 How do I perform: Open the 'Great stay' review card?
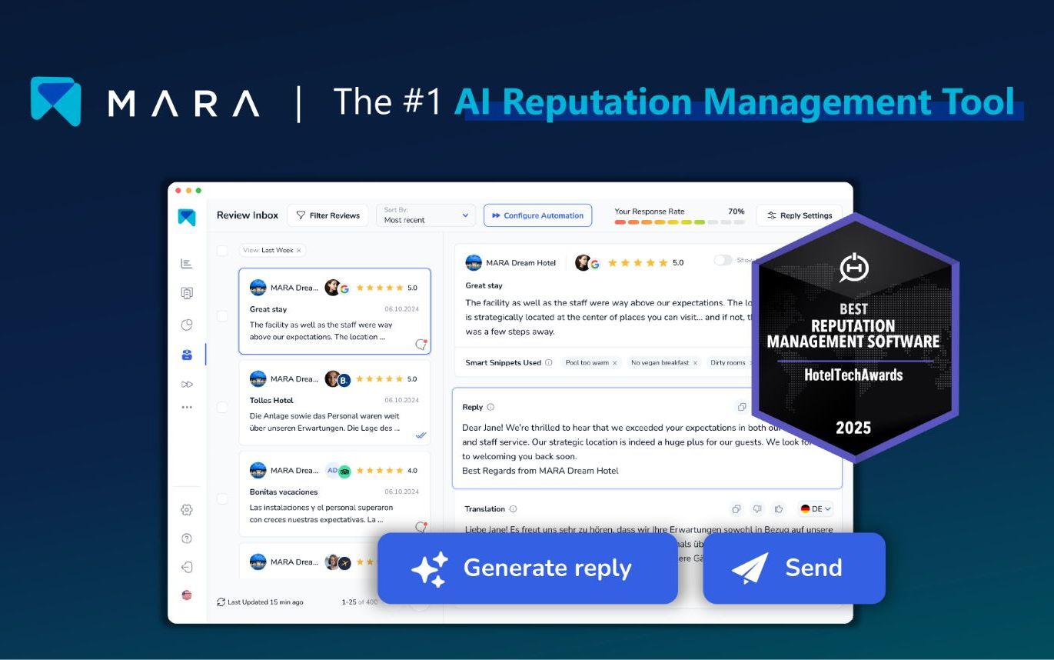click(334, 312)
